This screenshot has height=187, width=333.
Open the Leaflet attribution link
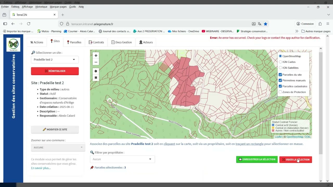coord(278,137)
